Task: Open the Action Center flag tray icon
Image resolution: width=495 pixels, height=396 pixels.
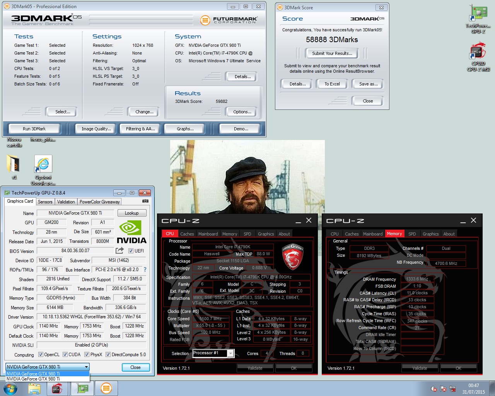Action: coord(443,389)
